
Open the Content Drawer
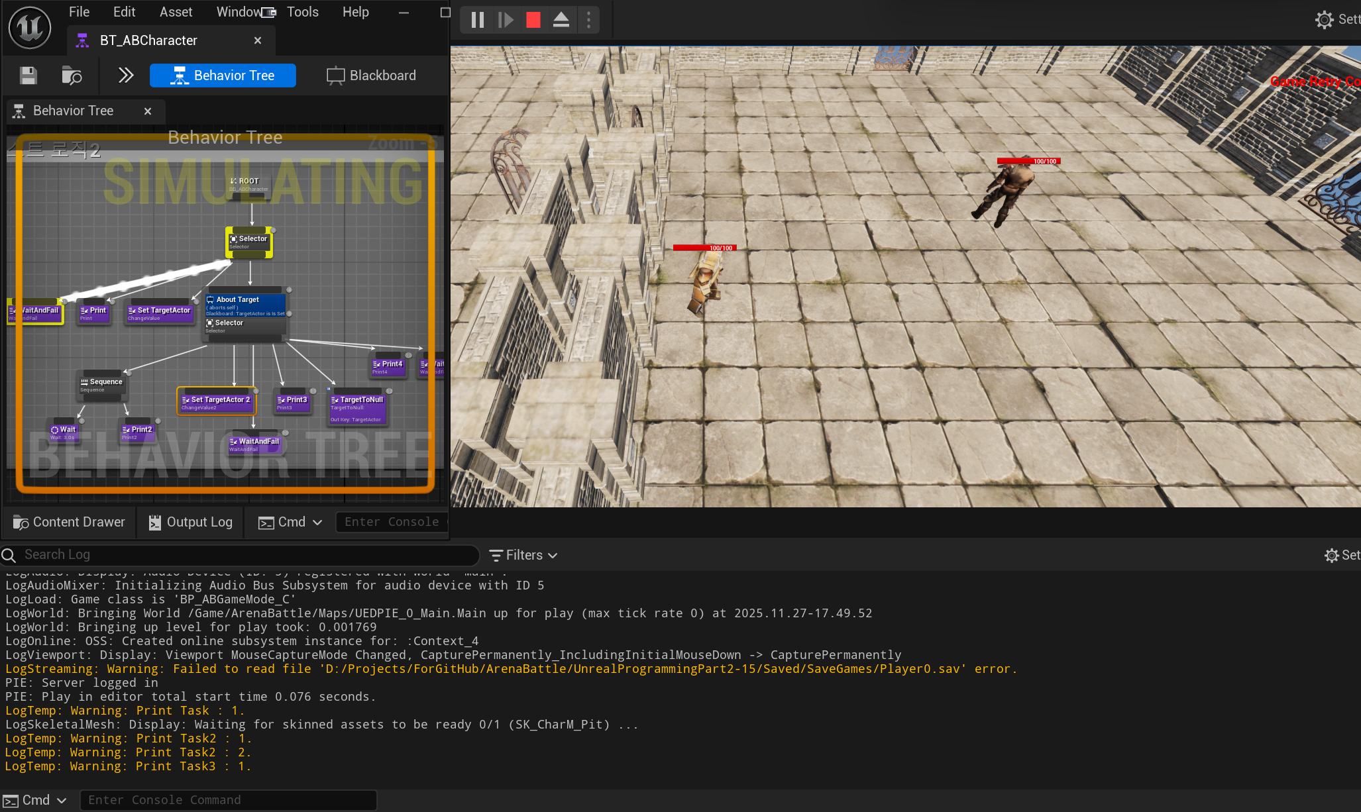click(69, 522)
